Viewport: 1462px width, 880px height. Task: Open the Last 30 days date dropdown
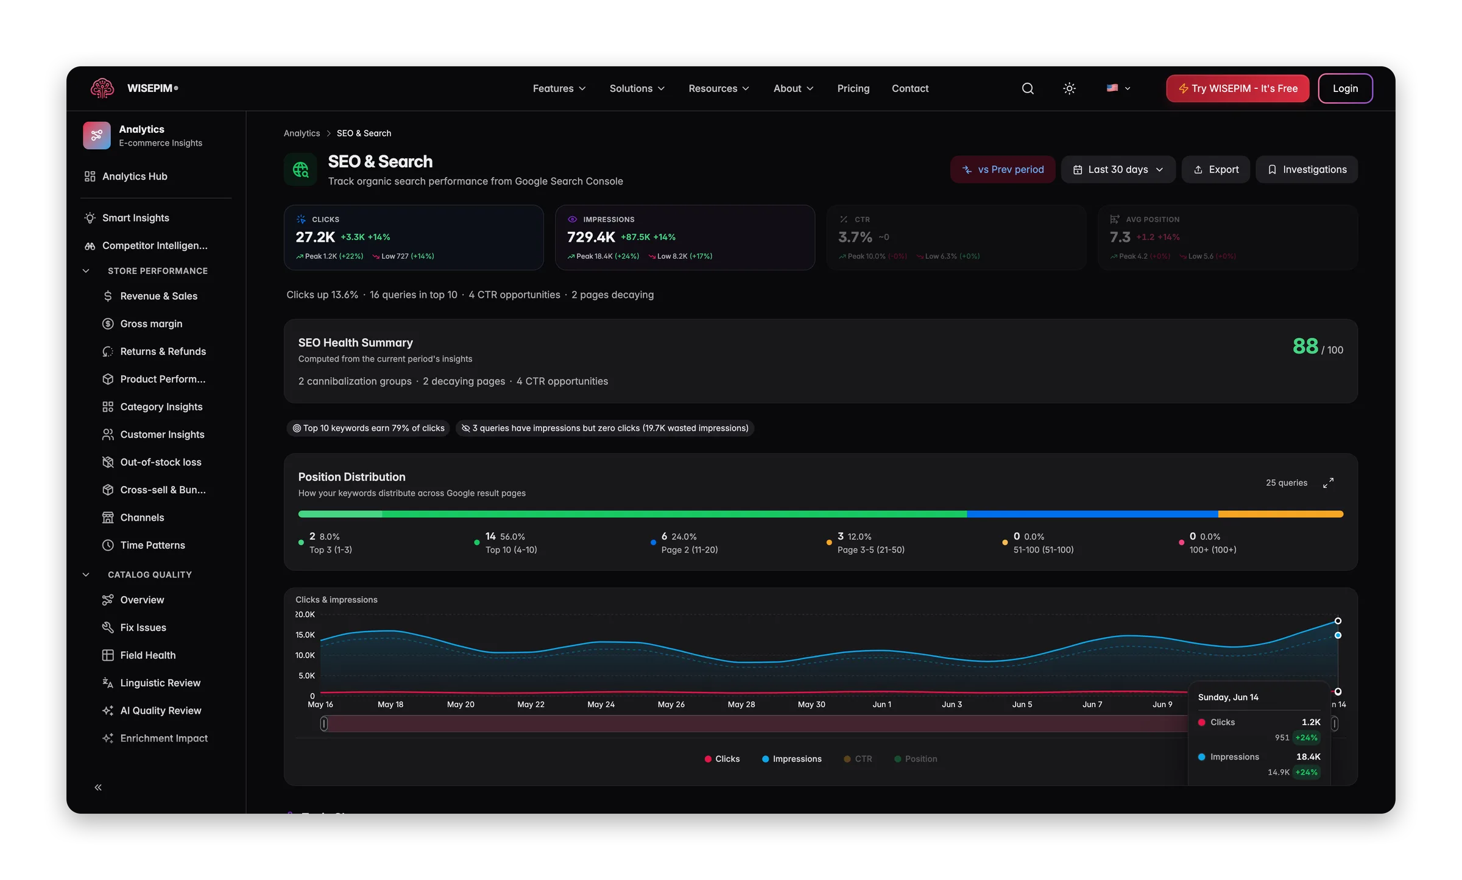click(1118, 169)
